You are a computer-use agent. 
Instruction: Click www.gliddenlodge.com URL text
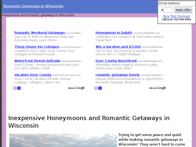click(150, 61)
